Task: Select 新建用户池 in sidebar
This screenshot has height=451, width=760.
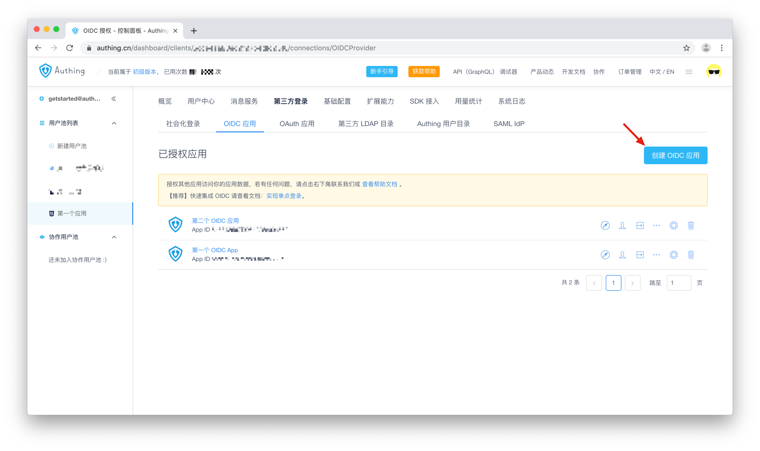Action: 72,146
